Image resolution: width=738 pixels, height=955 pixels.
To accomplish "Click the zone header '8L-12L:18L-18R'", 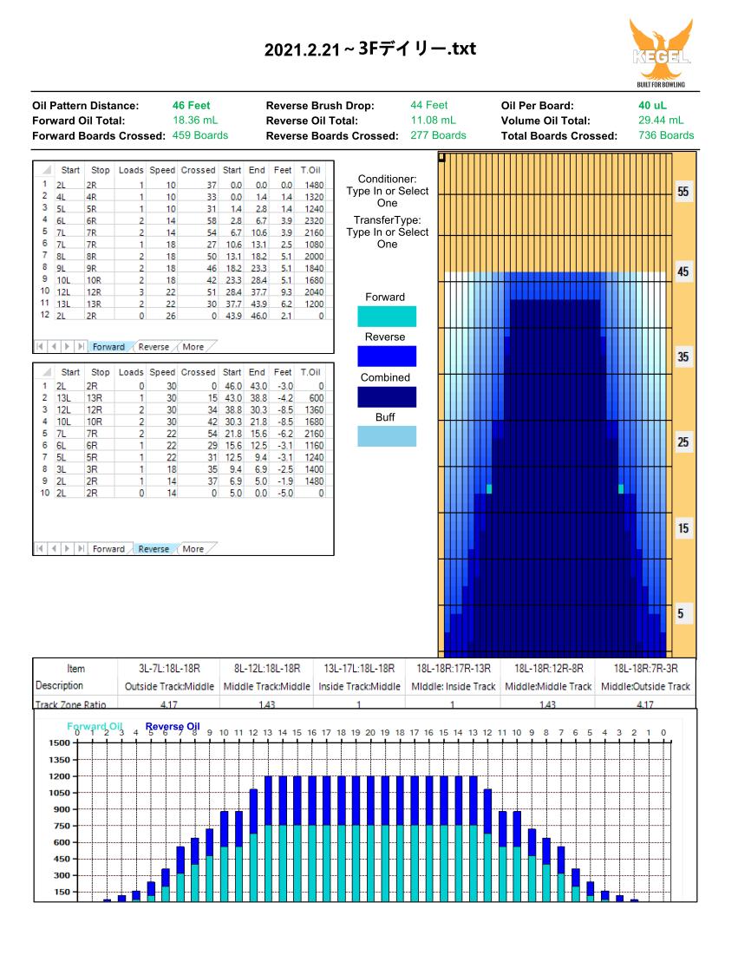I will point(267,669).
